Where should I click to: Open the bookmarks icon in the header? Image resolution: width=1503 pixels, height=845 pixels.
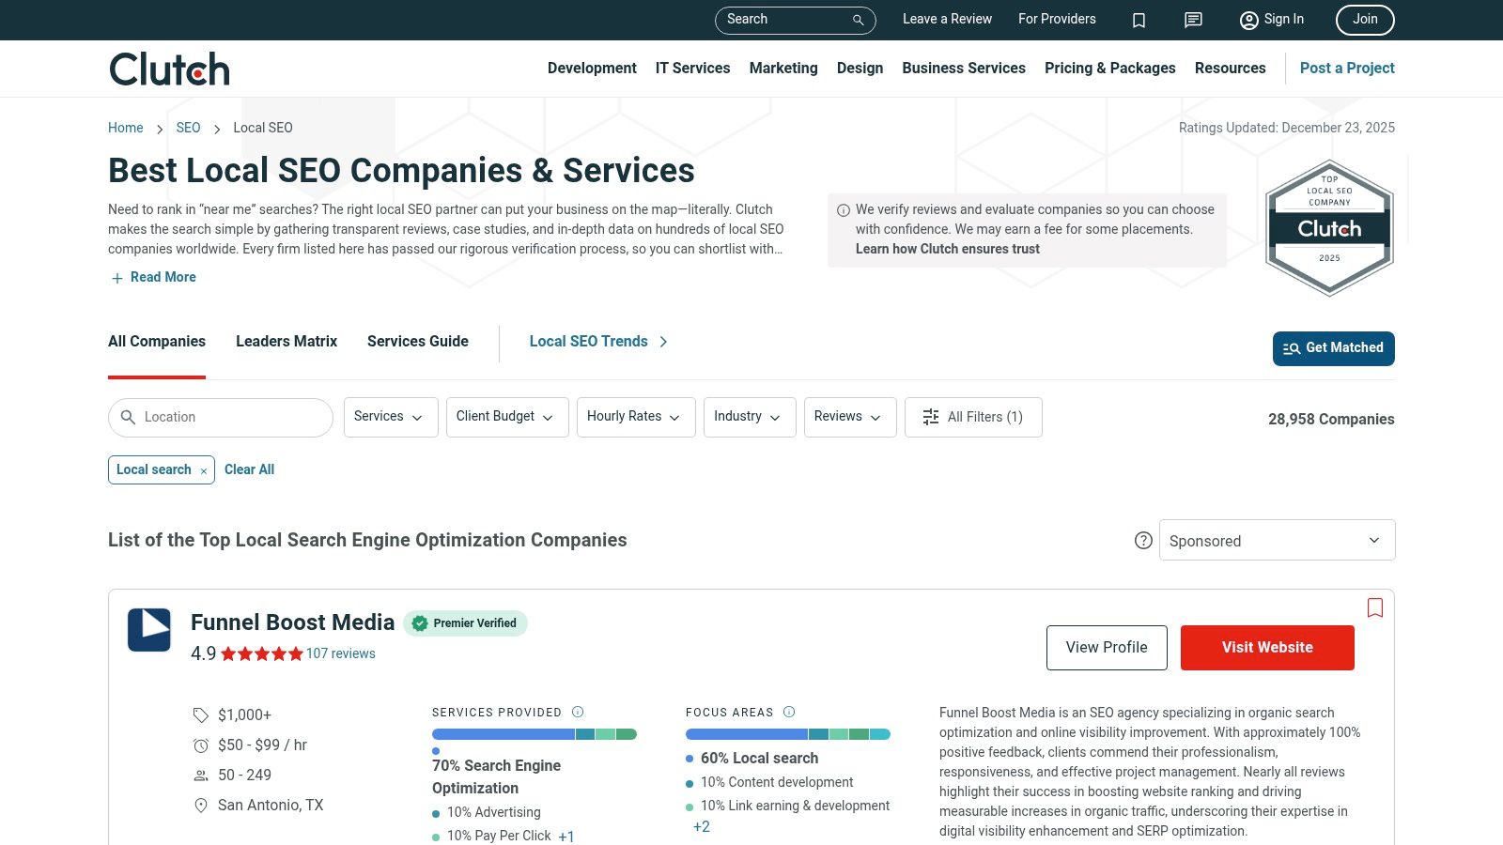(x=1139, y=20)
